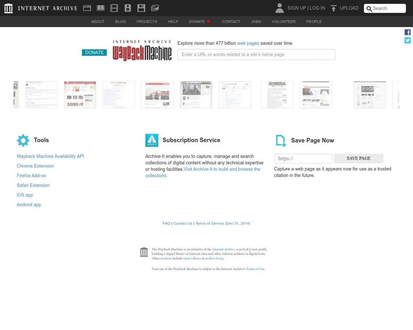
Task: Open the Texts book icon
Action: [101, 8]
